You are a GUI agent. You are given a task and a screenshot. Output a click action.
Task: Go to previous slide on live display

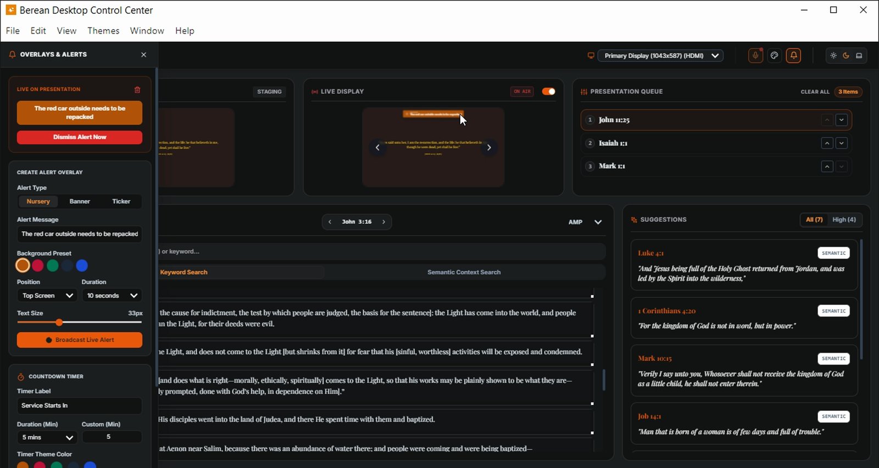pos(377,147)
